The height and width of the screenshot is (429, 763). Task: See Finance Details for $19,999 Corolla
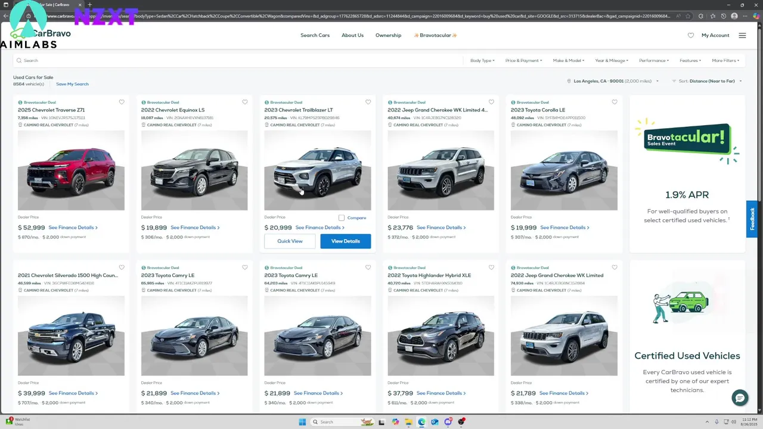pyautogui.click(x=565, y=228)
